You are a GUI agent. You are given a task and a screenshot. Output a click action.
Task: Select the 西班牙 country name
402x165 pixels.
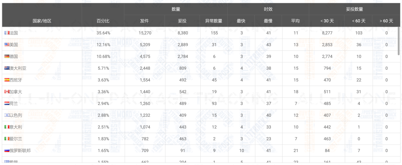pyautogui.click(x=16, y=80)
